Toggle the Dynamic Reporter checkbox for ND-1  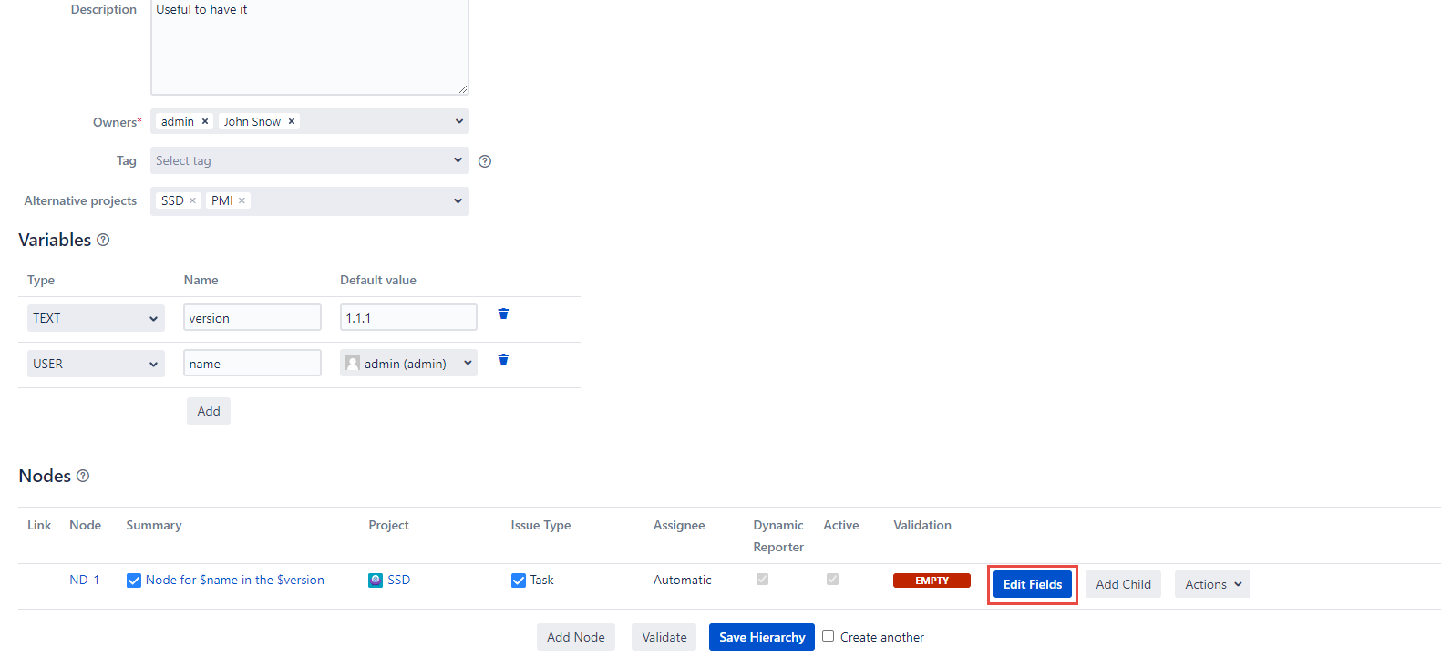click(763, 580)
